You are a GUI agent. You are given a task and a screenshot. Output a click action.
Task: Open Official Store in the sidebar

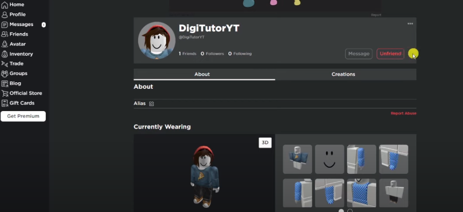(26, 93)
